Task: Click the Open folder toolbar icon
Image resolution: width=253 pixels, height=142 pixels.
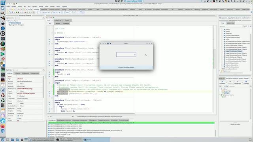Action: click(12, 9)
